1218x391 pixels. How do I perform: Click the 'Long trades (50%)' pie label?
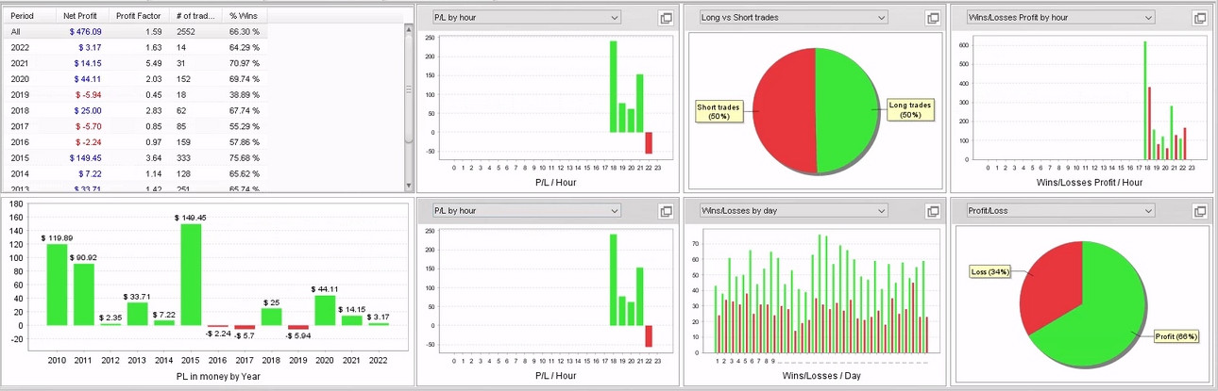pyautogui.click(x=910, y=110)
